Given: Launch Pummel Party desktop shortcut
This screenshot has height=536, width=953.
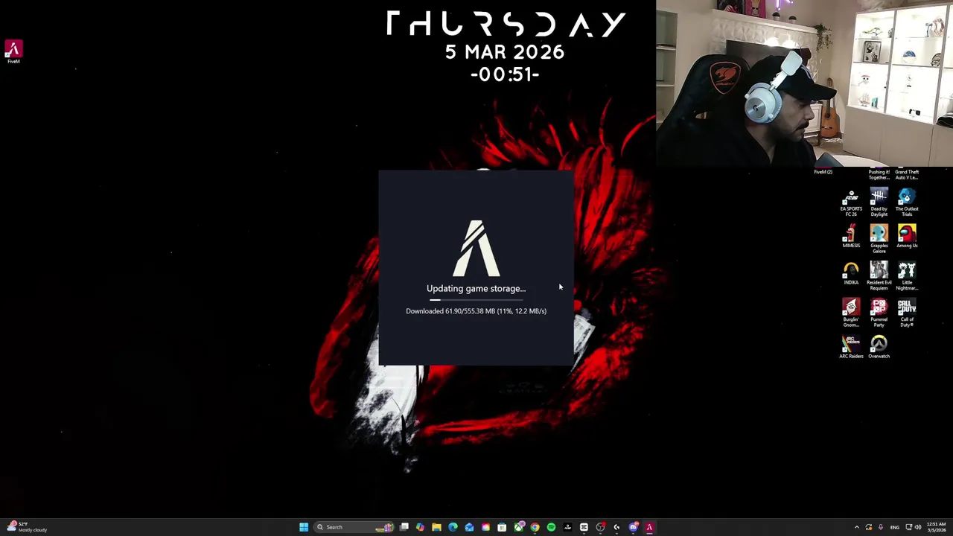Looking at the screenshot, I should tap(879, 313).
